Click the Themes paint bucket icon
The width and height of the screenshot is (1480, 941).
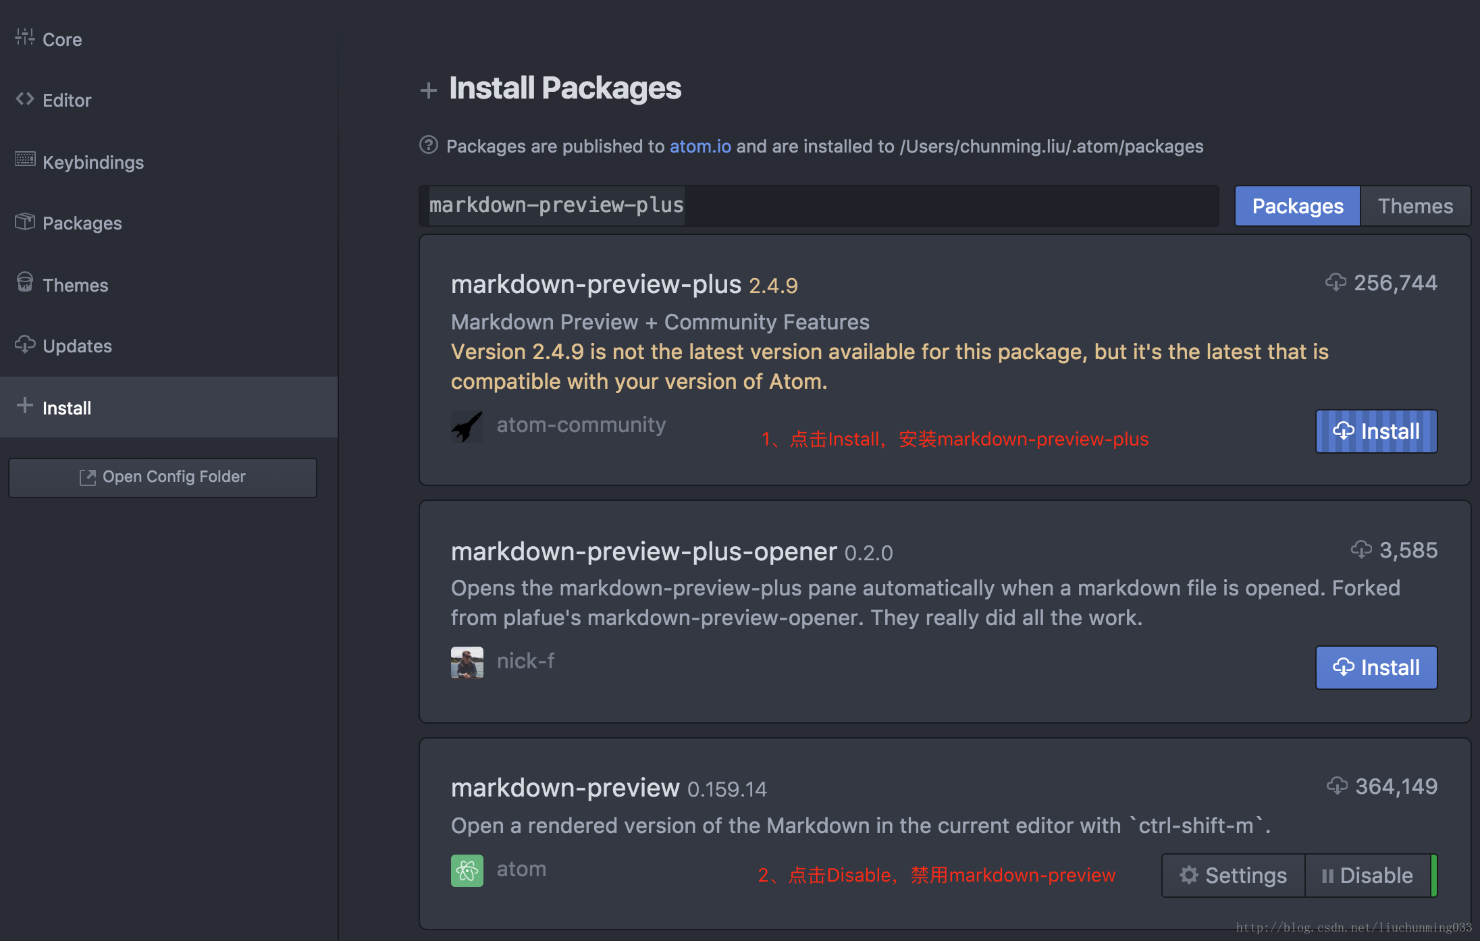pos(25,282)
